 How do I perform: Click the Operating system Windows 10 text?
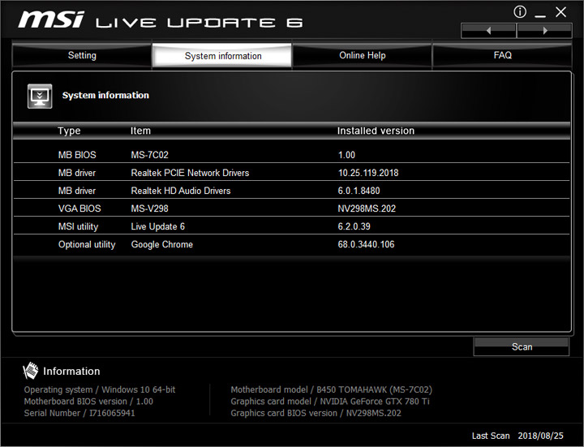point(100,389)
